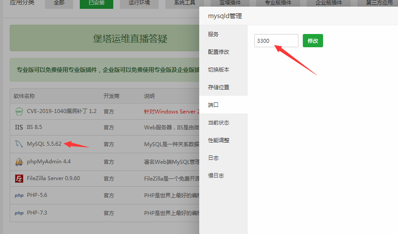The width and height of the screenshot is (398, 234).
Task: Select the 企业版插件 category tab
Action: pos(329,3)
